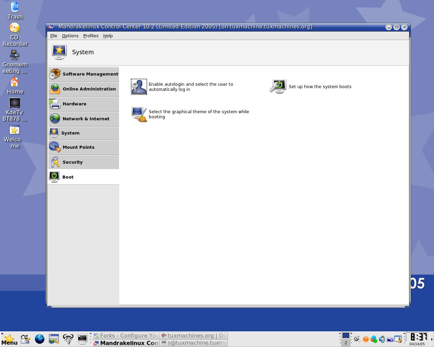Viewport: 434px width, 347px height.
Task: Open the window menu icon in the title bar
Action: pos(51,27)
